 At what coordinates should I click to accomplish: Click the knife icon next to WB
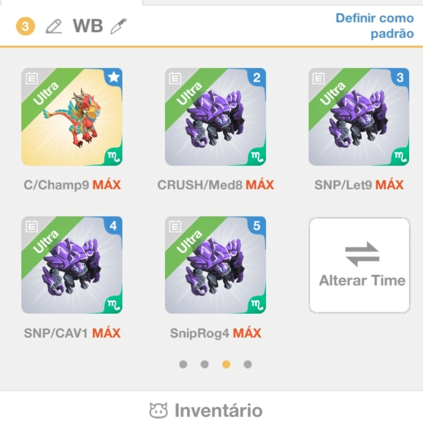118,26
